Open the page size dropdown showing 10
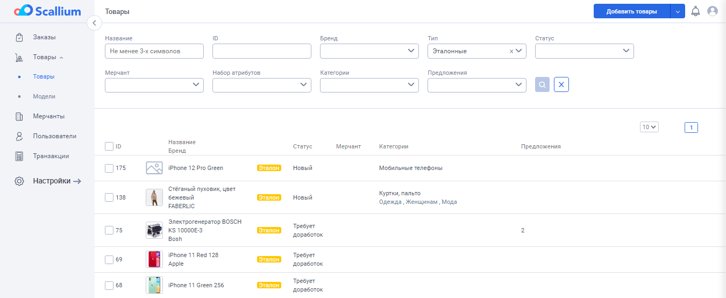The width and height of the screenshot is (726, 298). [649, 127]
